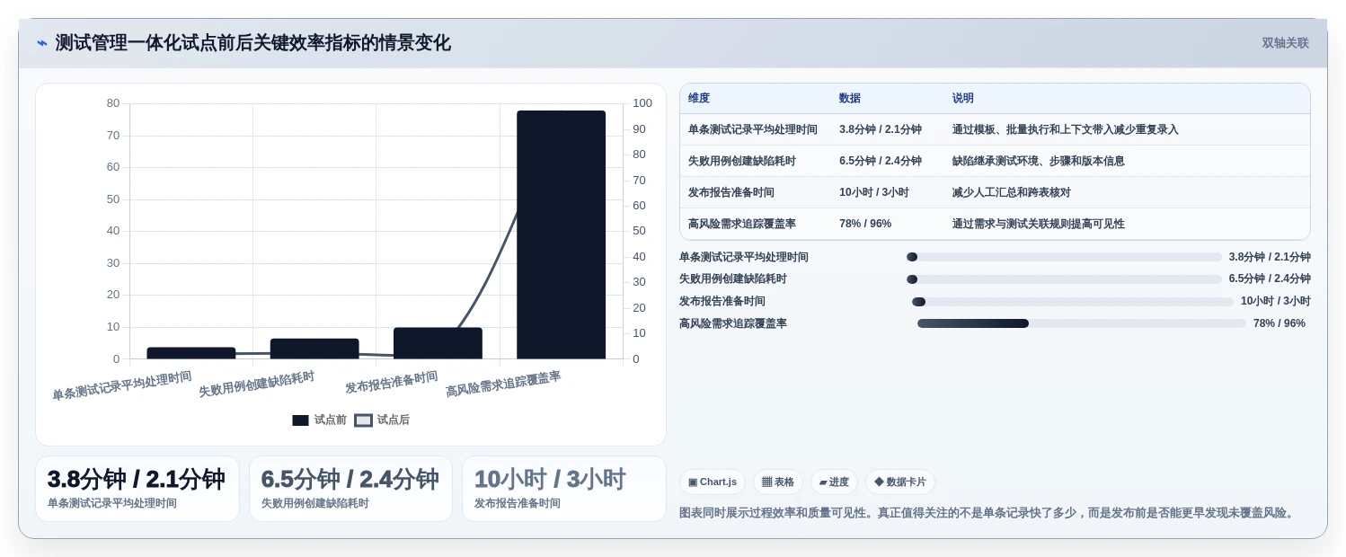Click the 单条测试记录平均处理时间 chart bar
Viewport: 1346px width, 557px height.
click(191, 353)
